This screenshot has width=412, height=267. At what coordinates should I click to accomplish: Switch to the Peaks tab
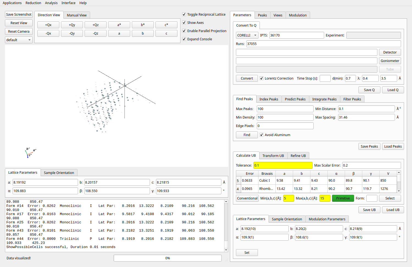pos(262,15)
